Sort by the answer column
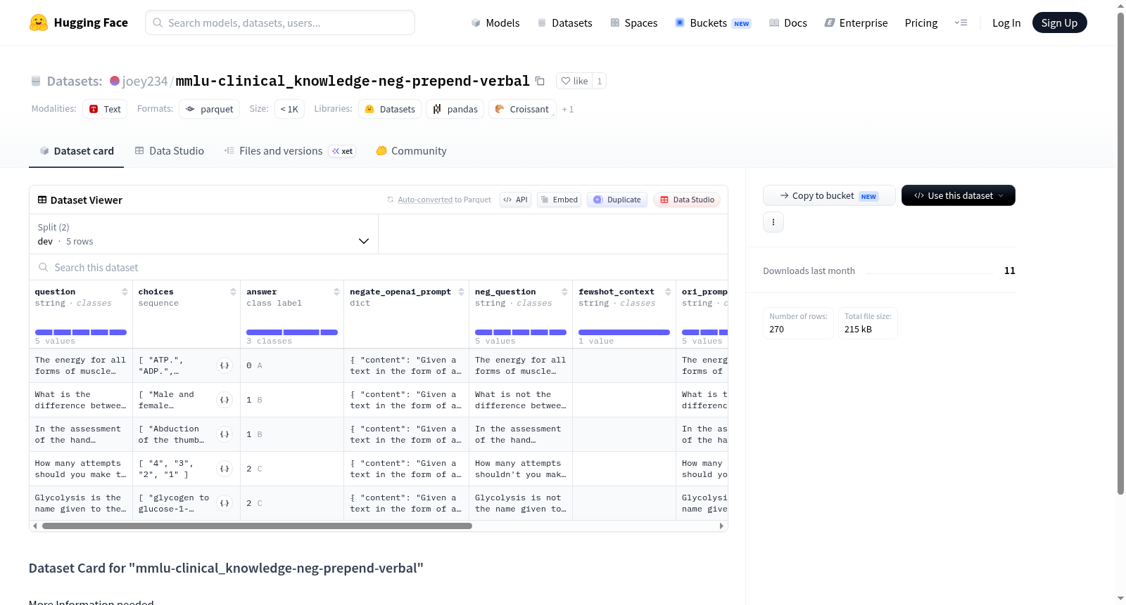 pyautogui.click(x=336, y=292)
